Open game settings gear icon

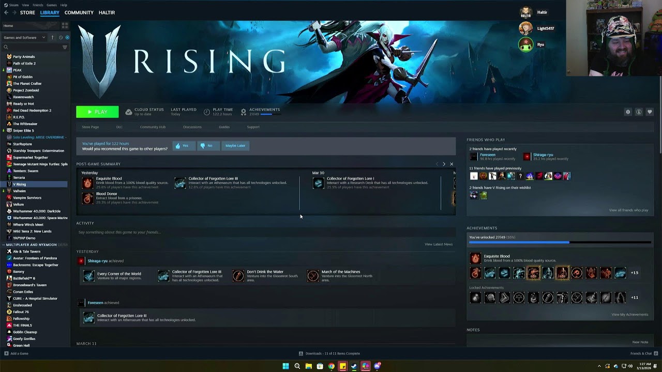628,112
